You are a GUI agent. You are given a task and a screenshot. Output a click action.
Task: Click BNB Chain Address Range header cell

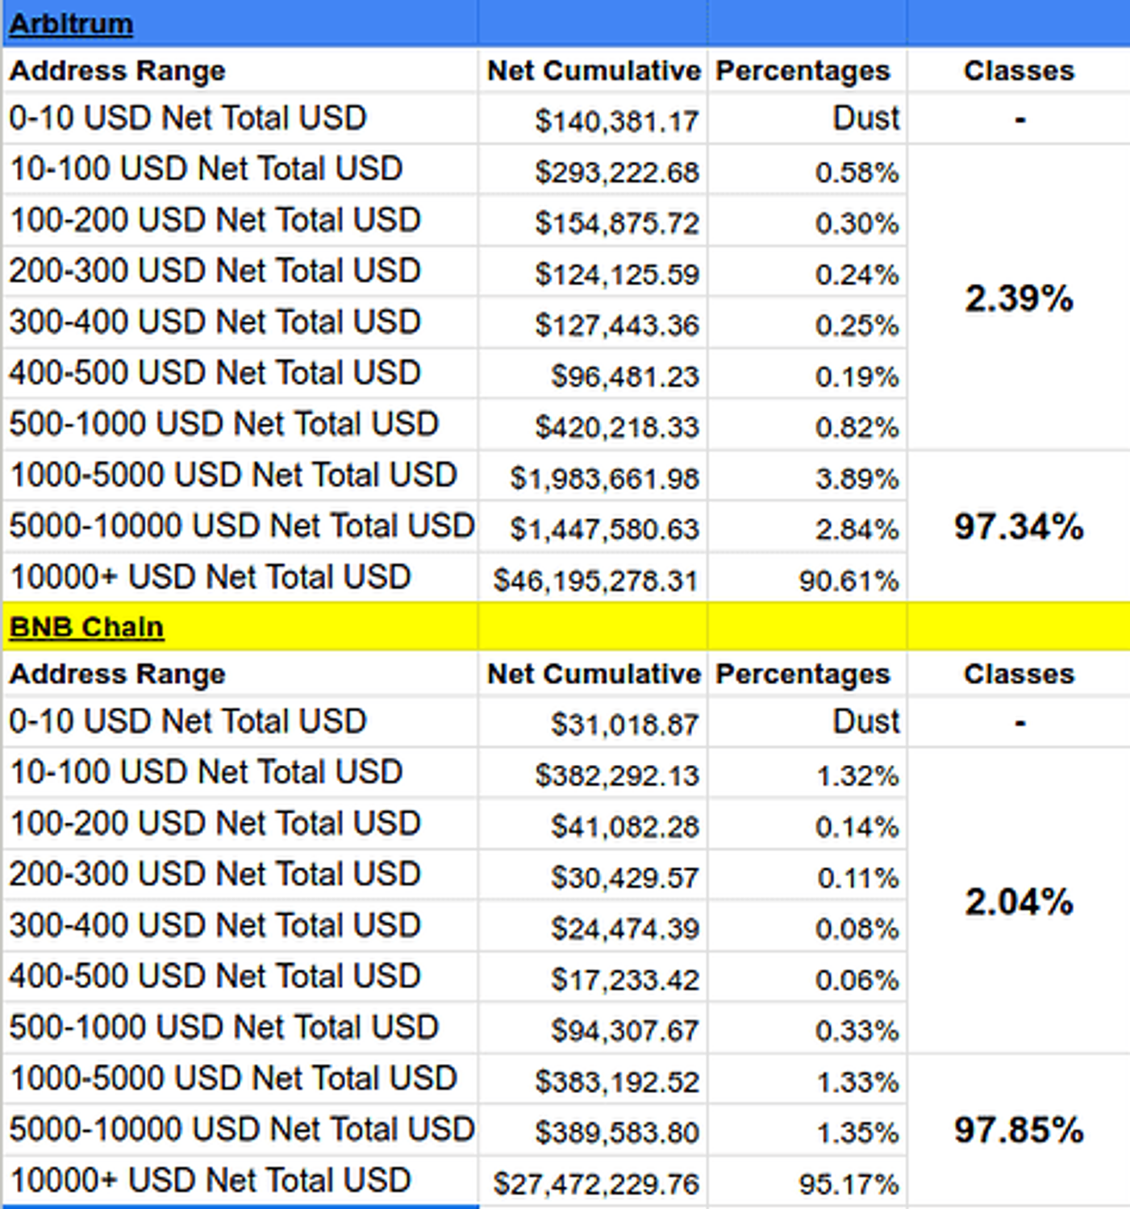pyautogui.click(x=118, y=674)
